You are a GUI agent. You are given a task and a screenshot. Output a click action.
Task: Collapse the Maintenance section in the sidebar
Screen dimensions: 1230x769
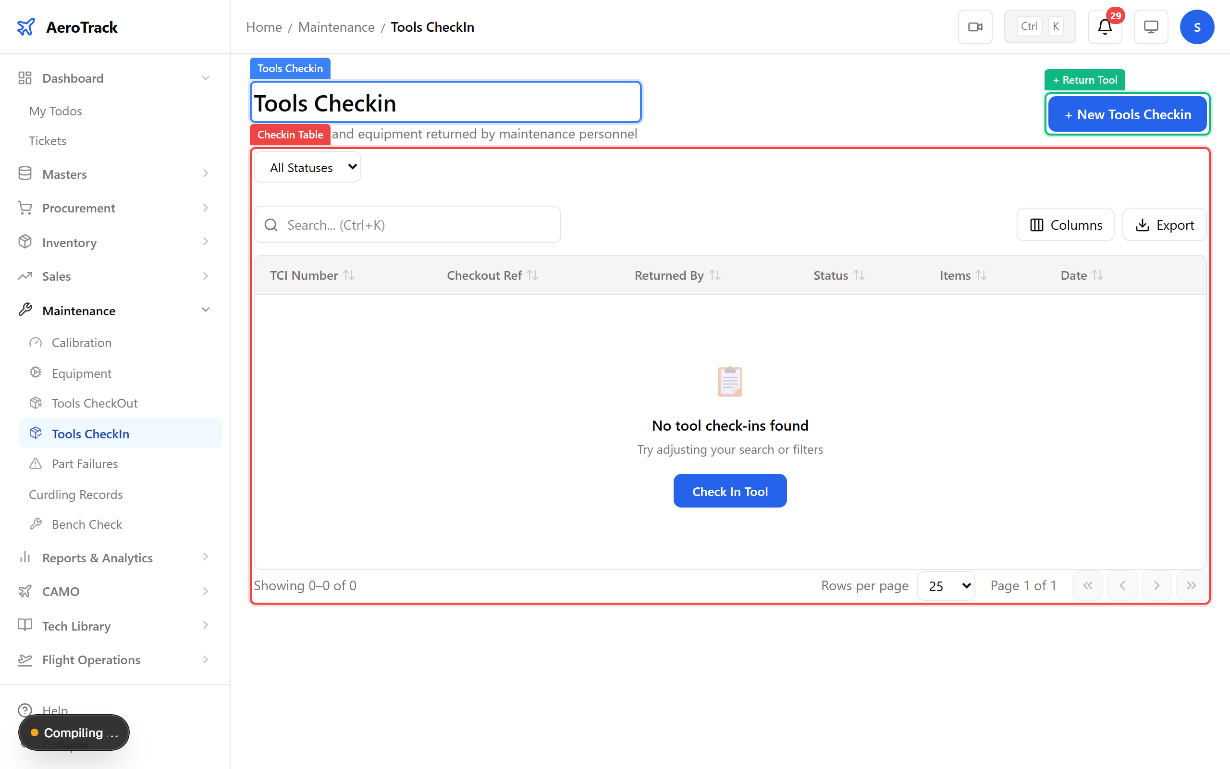[x=205, y=310]
